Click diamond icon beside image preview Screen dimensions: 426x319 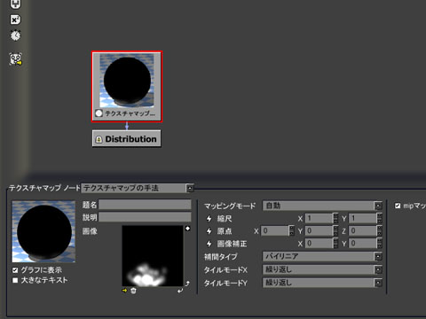tap(187, 229)
